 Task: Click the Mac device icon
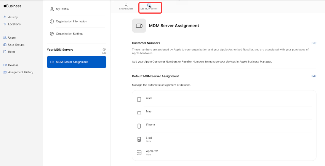click(139, 113)
